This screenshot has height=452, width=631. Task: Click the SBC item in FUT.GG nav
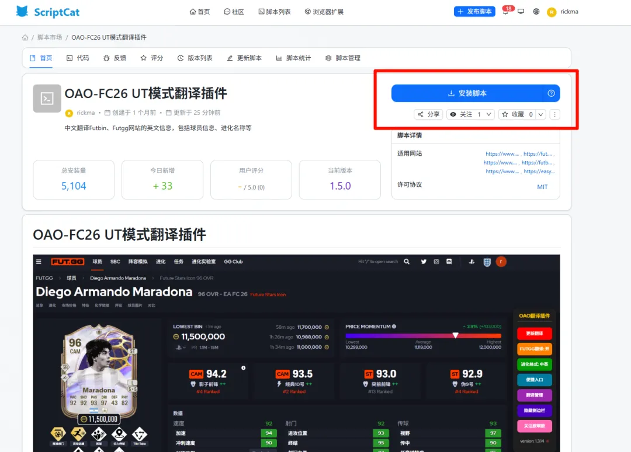[115, 261]
